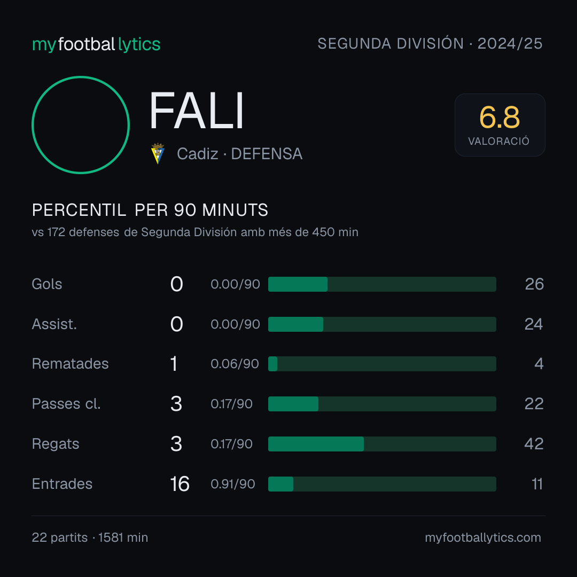Click the Rematades percentile bar
This screenshot has width=577, height=577.
pos(382,364)
